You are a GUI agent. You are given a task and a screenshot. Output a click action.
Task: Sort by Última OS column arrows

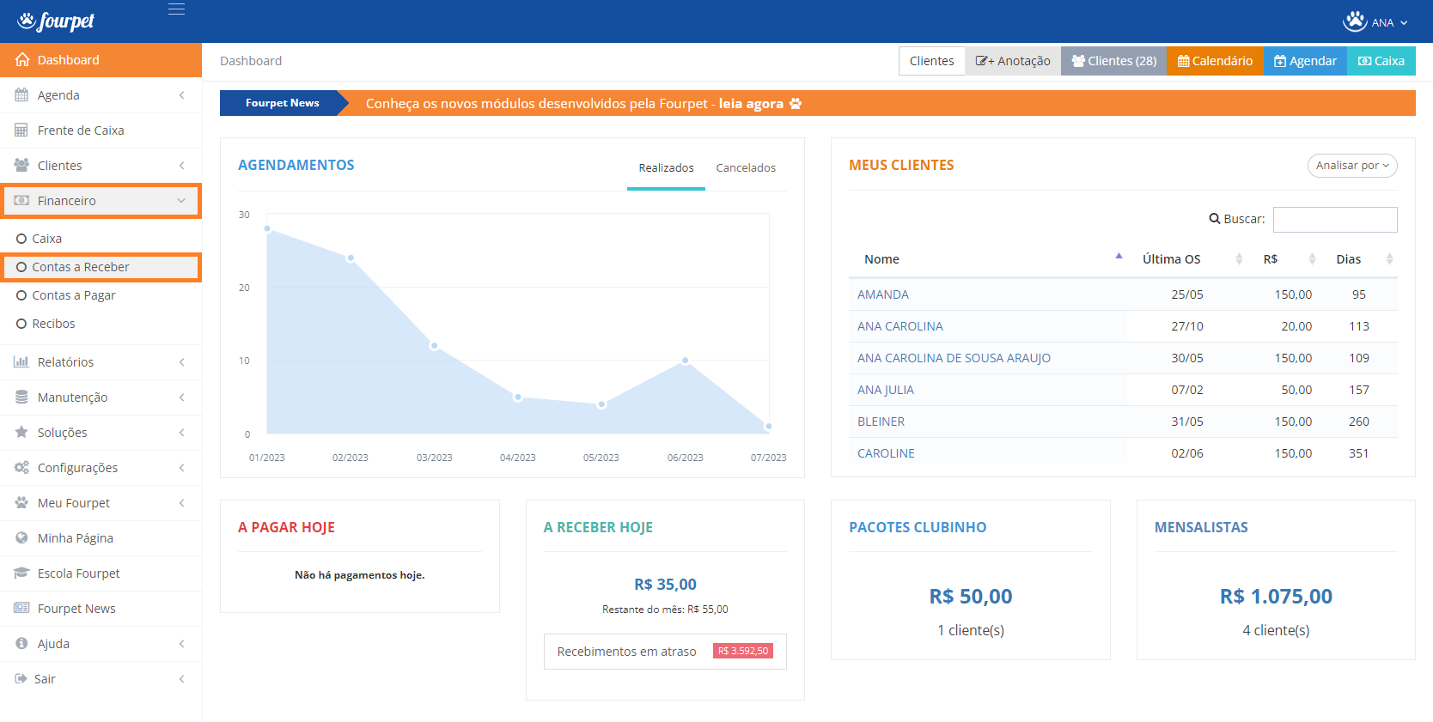tap(1239, 259)
